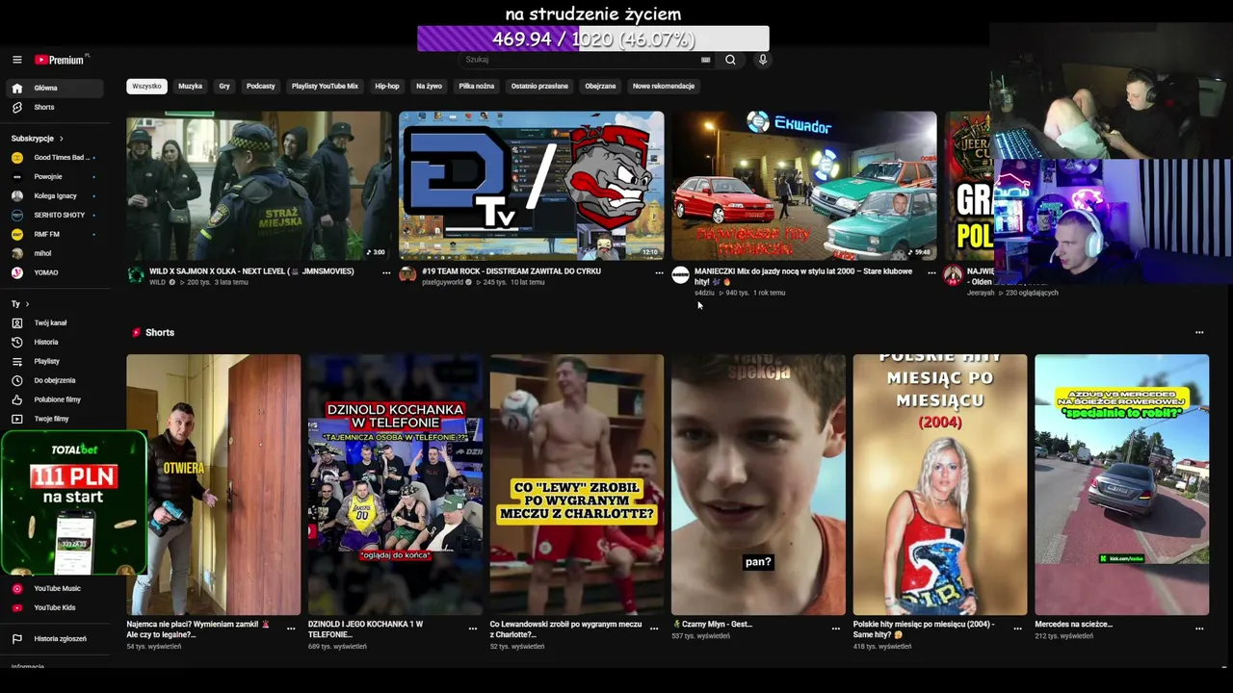Image resolution: width=1233 pixels, height=693 pixels.
Task: Play the Mercedes bike path short thumbnail
Action: (x=1121, y=484)
